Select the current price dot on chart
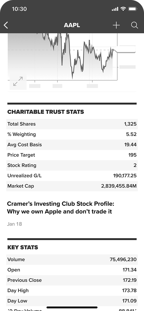 [113, 50]
